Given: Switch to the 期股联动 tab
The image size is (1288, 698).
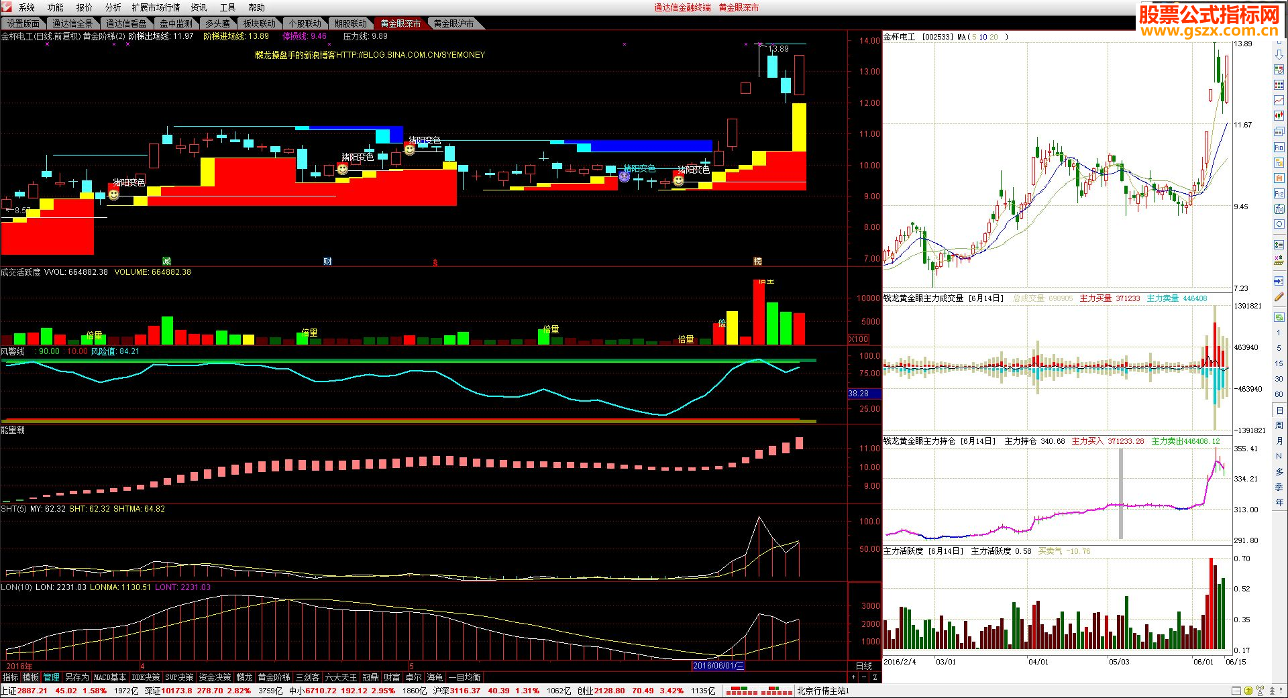Looking at the screenshot, I should click(350, 23).
